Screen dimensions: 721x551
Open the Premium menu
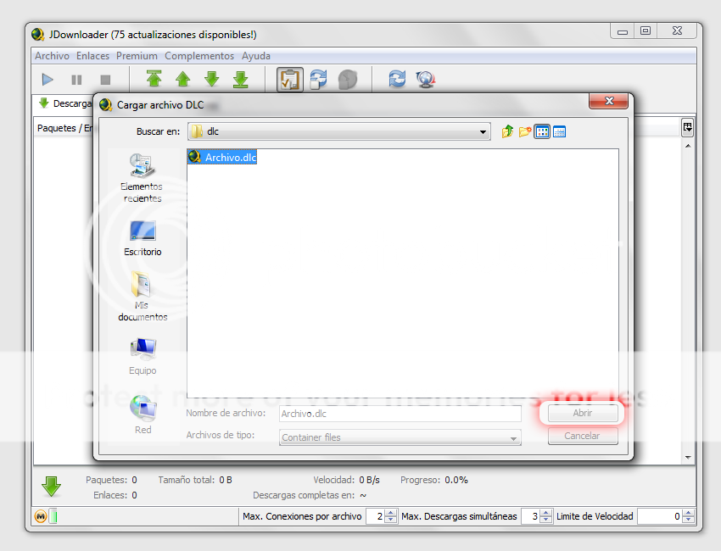click(137, 56)
